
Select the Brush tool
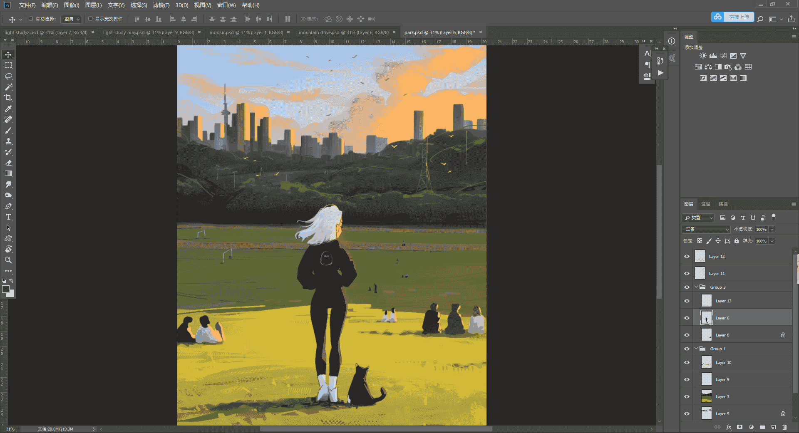click(x=8, y=130)
